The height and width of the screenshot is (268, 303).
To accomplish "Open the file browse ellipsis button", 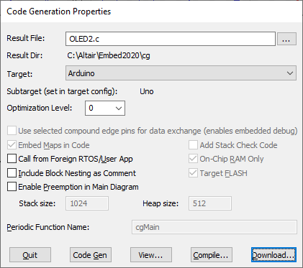I will [286, 39].
